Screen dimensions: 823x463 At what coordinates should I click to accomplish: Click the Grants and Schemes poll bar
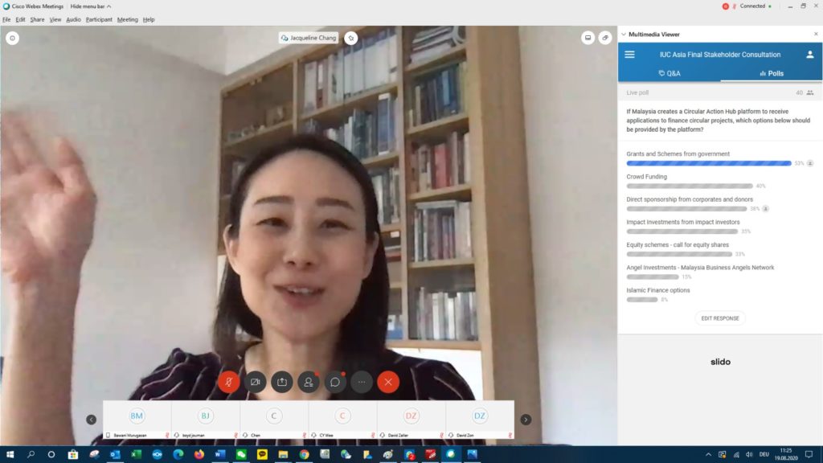708,163
